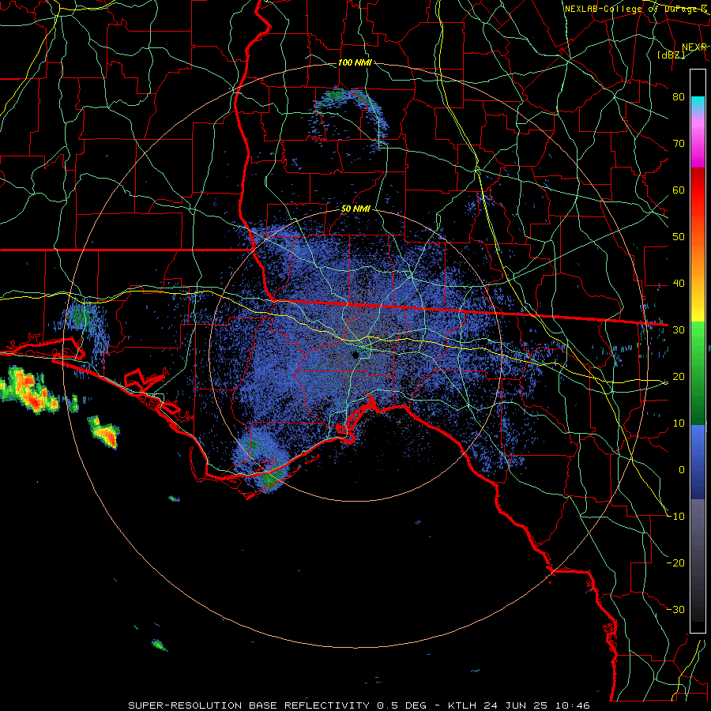Click the "50 NMI" range ring label
Image resolution: width=711 pixels, height=711 pixels.
click(x=355, y=209)
